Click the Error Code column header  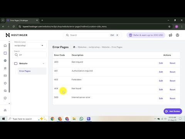tap(59, 55)
